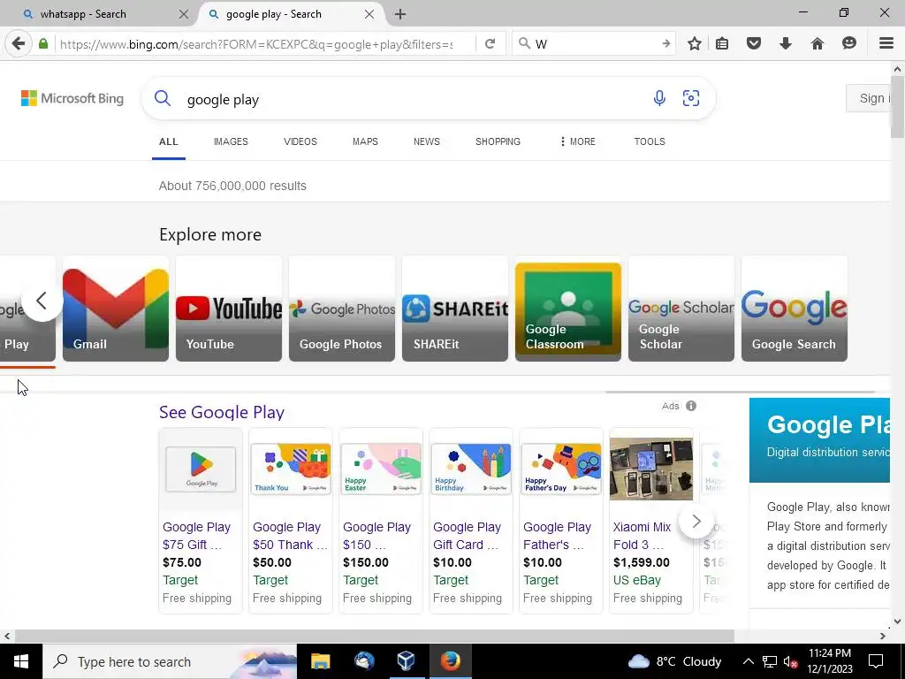The width and height of the screenshot is (905, 679).
Task: Go to Microsoft Bing home logo
Action: 72,98
